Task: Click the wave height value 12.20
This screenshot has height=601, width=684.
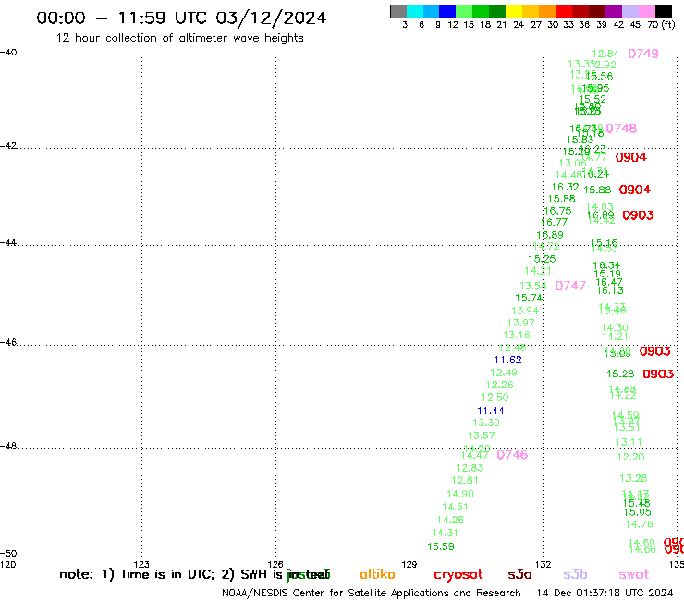Action: tap(630, 457)
